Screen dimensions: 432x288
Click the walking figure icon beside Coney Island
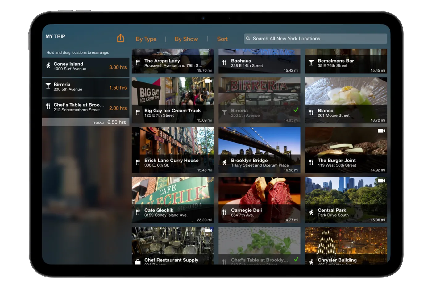48,65
